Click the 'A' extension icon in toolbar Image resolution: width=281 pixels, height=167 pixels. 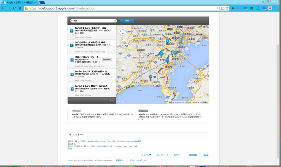coord(270,8)
